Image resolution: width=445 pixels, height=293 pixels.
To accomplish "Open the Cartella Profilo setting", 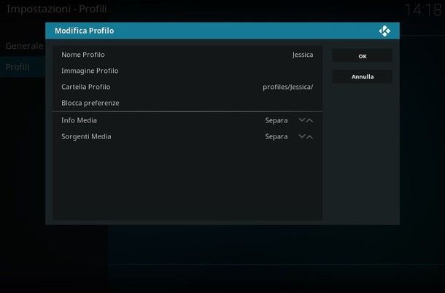I will click(86, 87).
